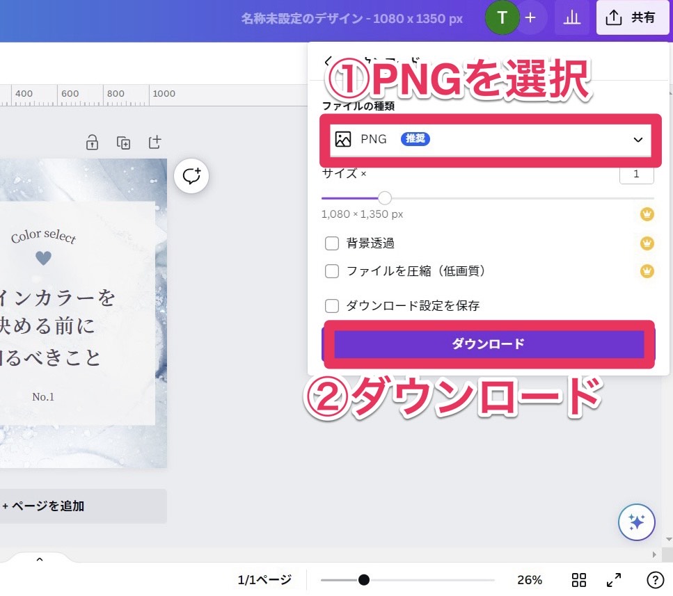Click the size multiplier slider handle

[x=384, y=198]
